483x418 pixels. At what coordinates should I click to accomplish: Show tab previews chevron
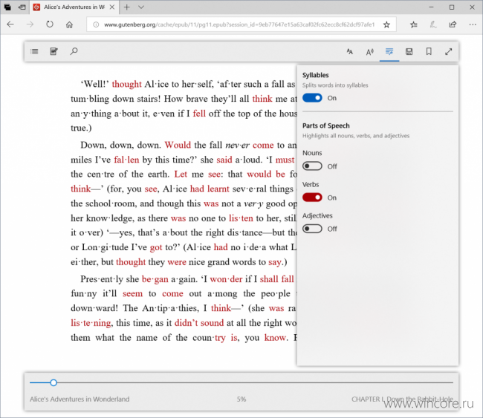pos(141,7)
